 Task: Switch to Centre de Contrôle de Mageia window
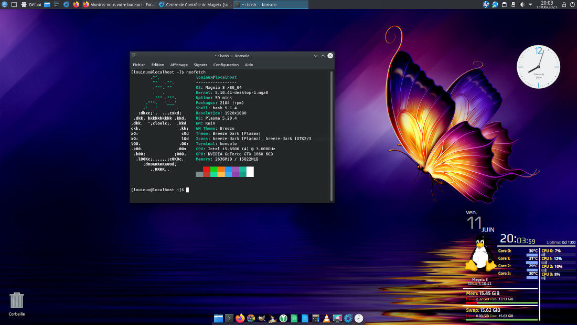pos(195,4)
